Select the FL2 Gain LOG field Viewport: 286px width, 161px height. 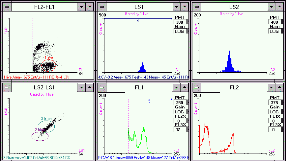[x=274, y=112]
